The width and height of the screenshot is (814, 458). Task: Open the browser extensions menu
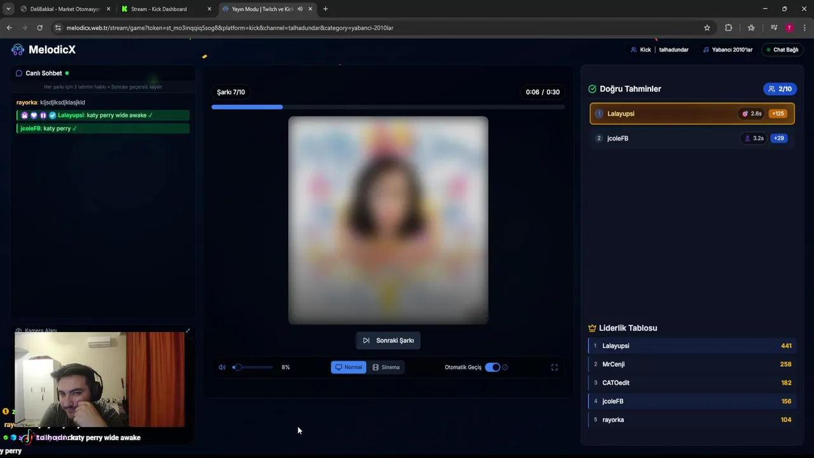(x=728, y=28)
